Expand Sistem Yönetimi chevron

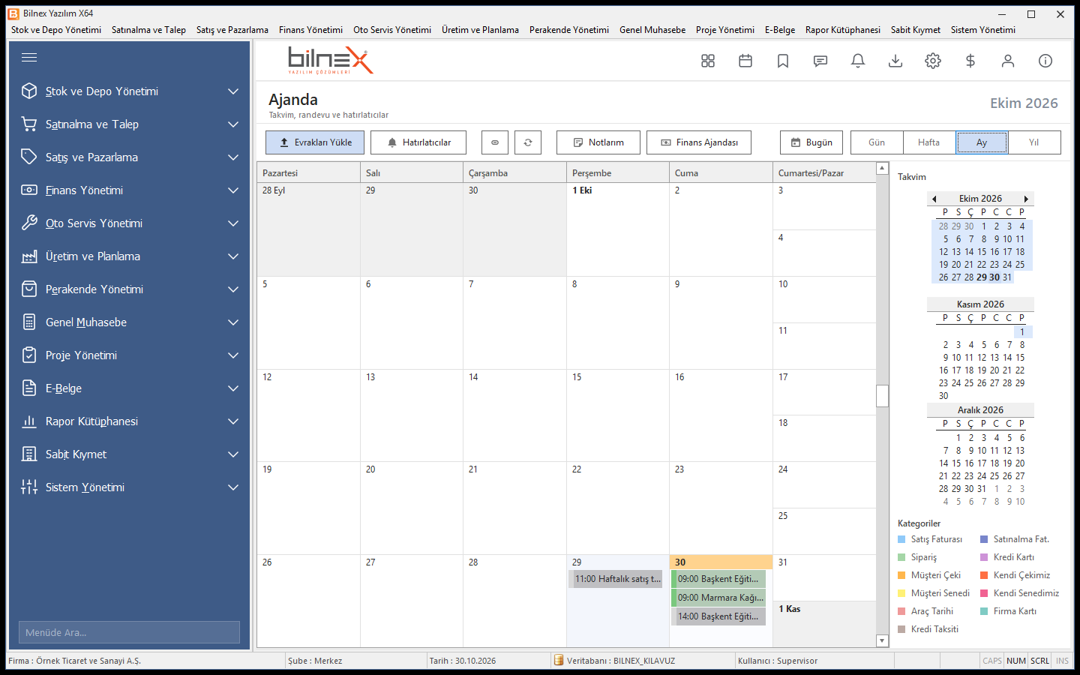pyautogui.click(x=233, y=487)
